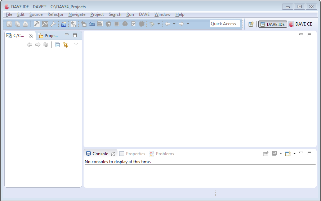
Task: Toggle the Pin Console icon
Action: [266, 153]
